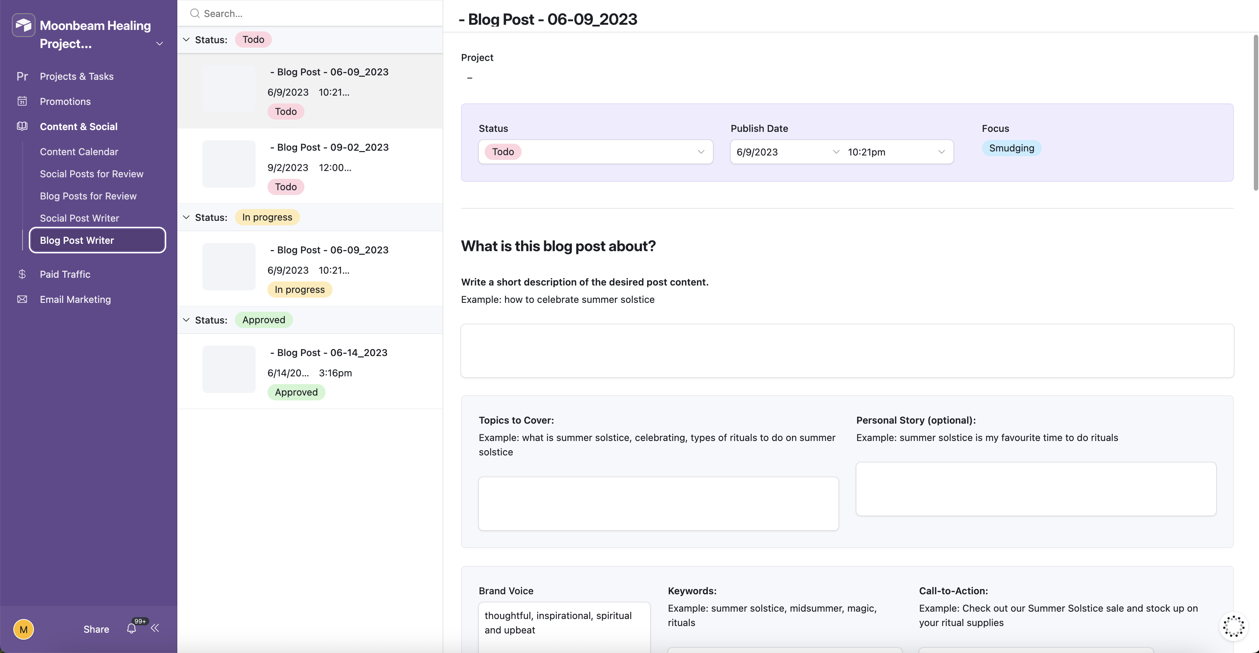Click the blog post description text box
Screen dimensions: 1259x653
click(x=847, y=351)
